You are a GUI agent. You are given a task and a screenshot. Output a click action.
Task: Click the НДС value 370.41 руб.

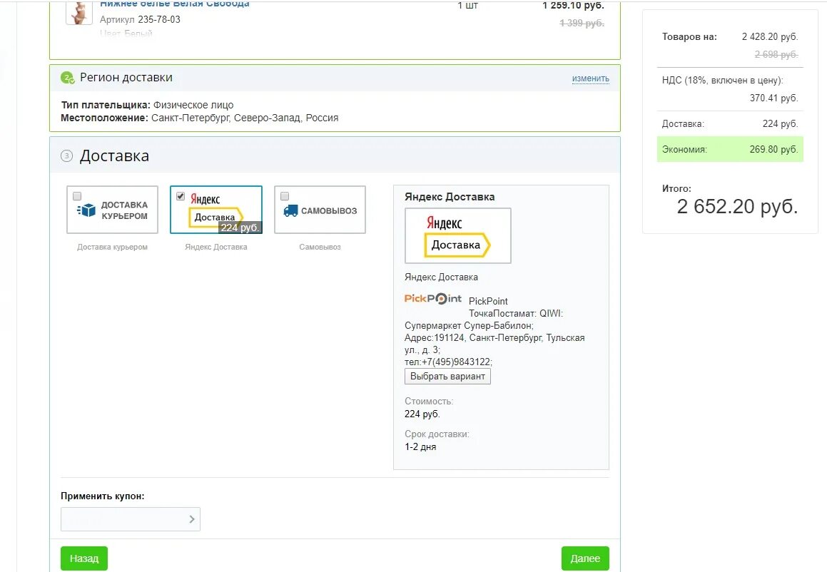(773, 98)
